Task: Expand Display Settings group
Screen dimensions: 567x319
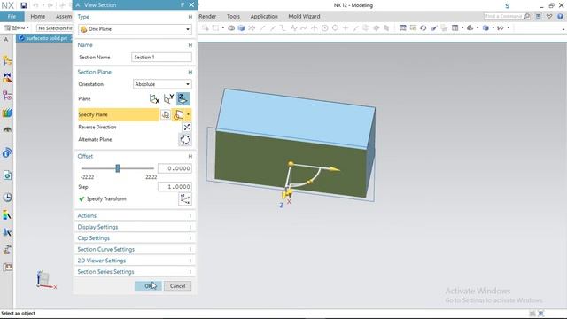Action: coord(135,227)
